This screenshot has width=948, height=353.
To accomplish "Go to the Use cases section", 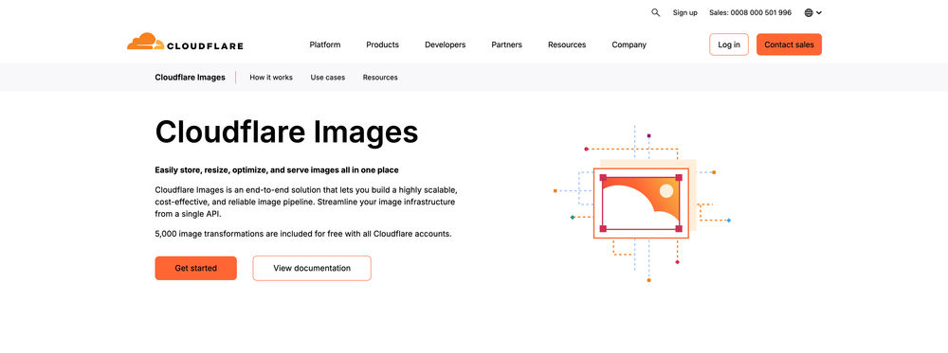I will point(328,78).
